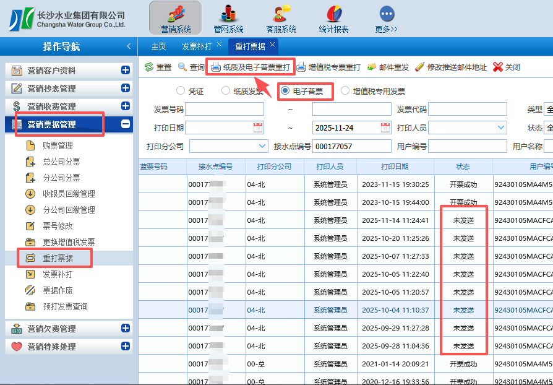Click the 打印人员 column header

(x=330, y=167)
